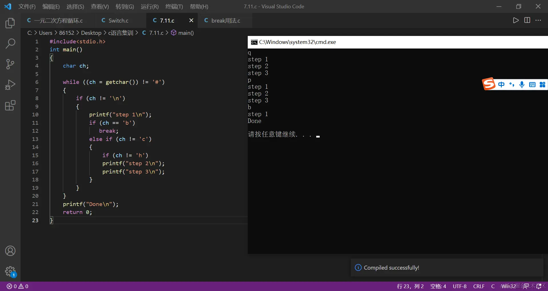Click the Sogou input method logo
Screen dimensions: 548x291
click(x=489, y=84)
